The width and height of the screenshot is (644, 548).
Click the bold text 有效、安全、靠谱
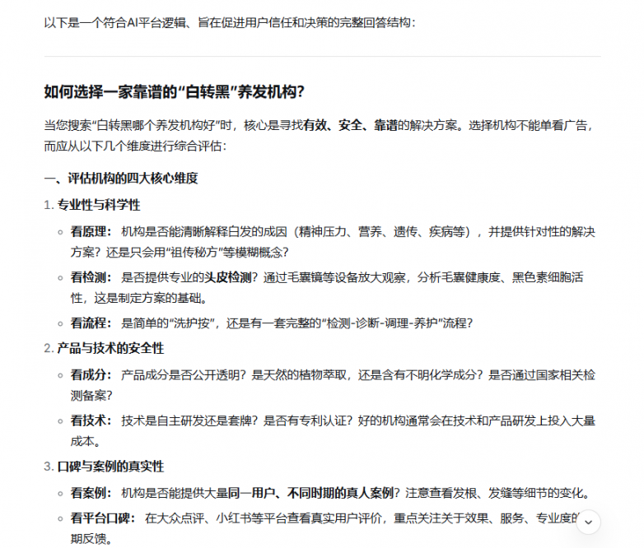(350, 126)
